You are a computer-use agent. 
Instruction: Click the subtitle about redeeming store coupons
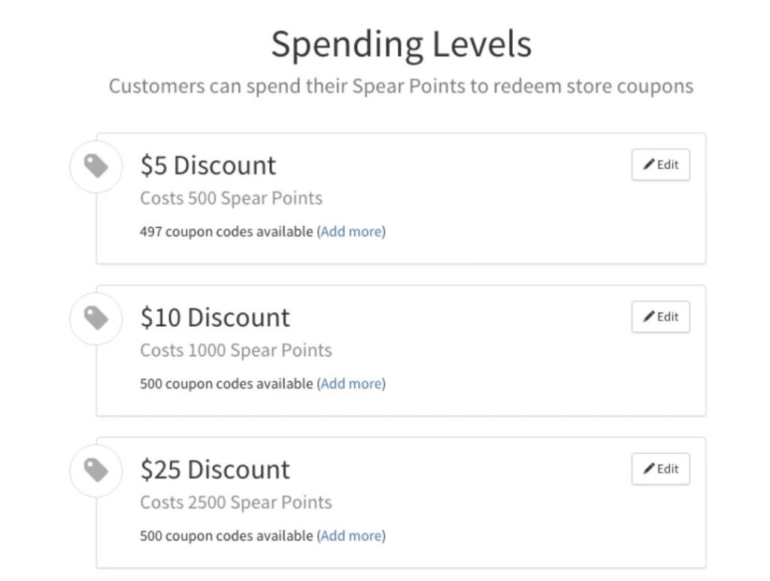point(401,86)
